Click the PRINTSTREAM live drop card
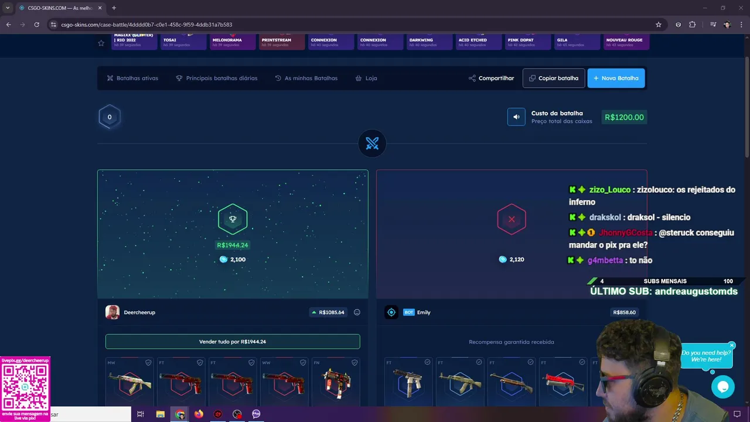 pyautogui.click(x=282, y=42)
